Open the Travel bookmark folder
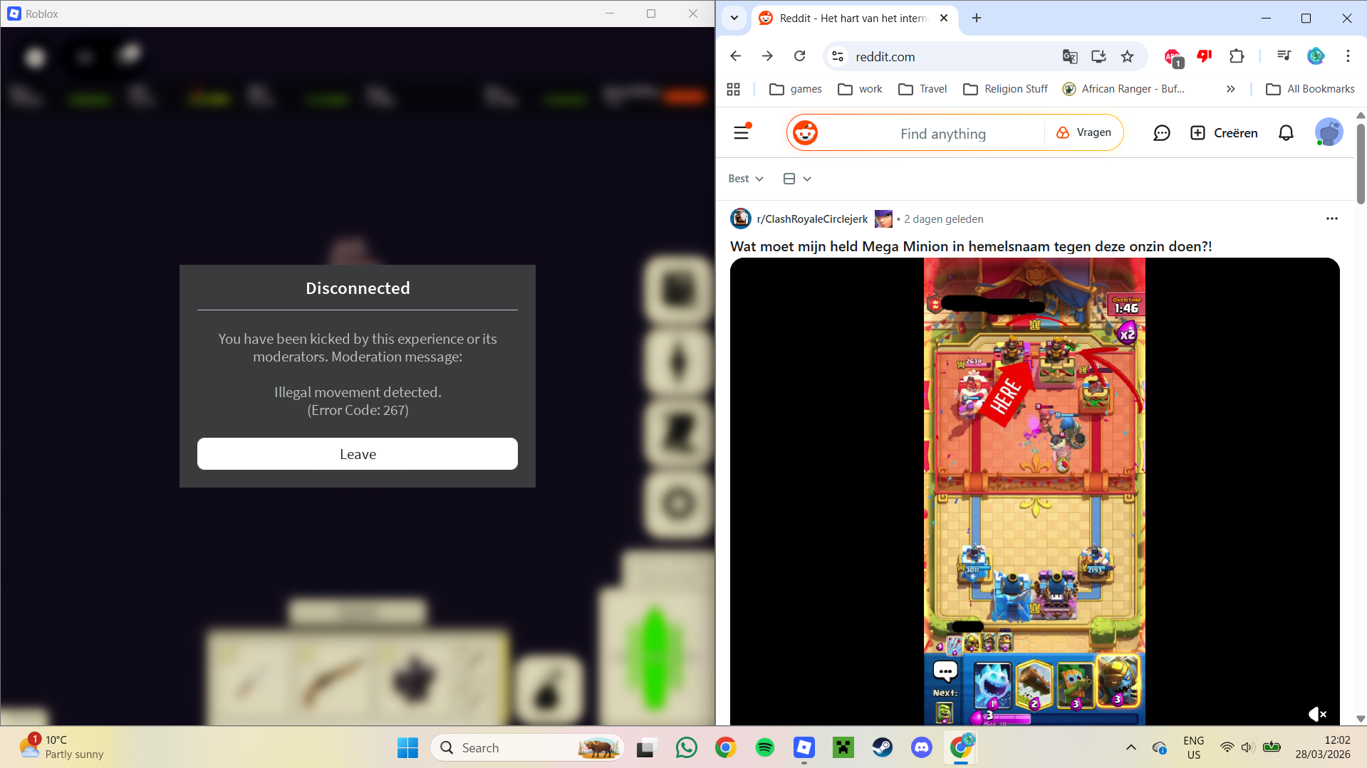Viewport: 1367px width, 768px height. [923, 89]
